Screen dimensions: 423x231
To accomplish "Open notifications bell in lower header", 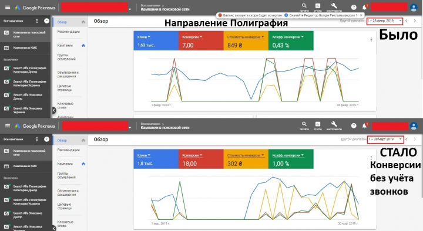I will click(x=364, y=125).
